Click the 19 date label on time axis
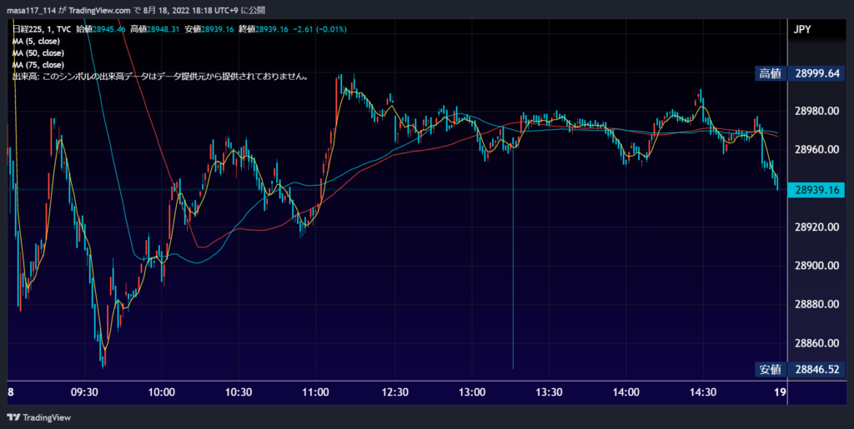Image resolution: width=854 pixels, height=429 pixels. [780, 392]
